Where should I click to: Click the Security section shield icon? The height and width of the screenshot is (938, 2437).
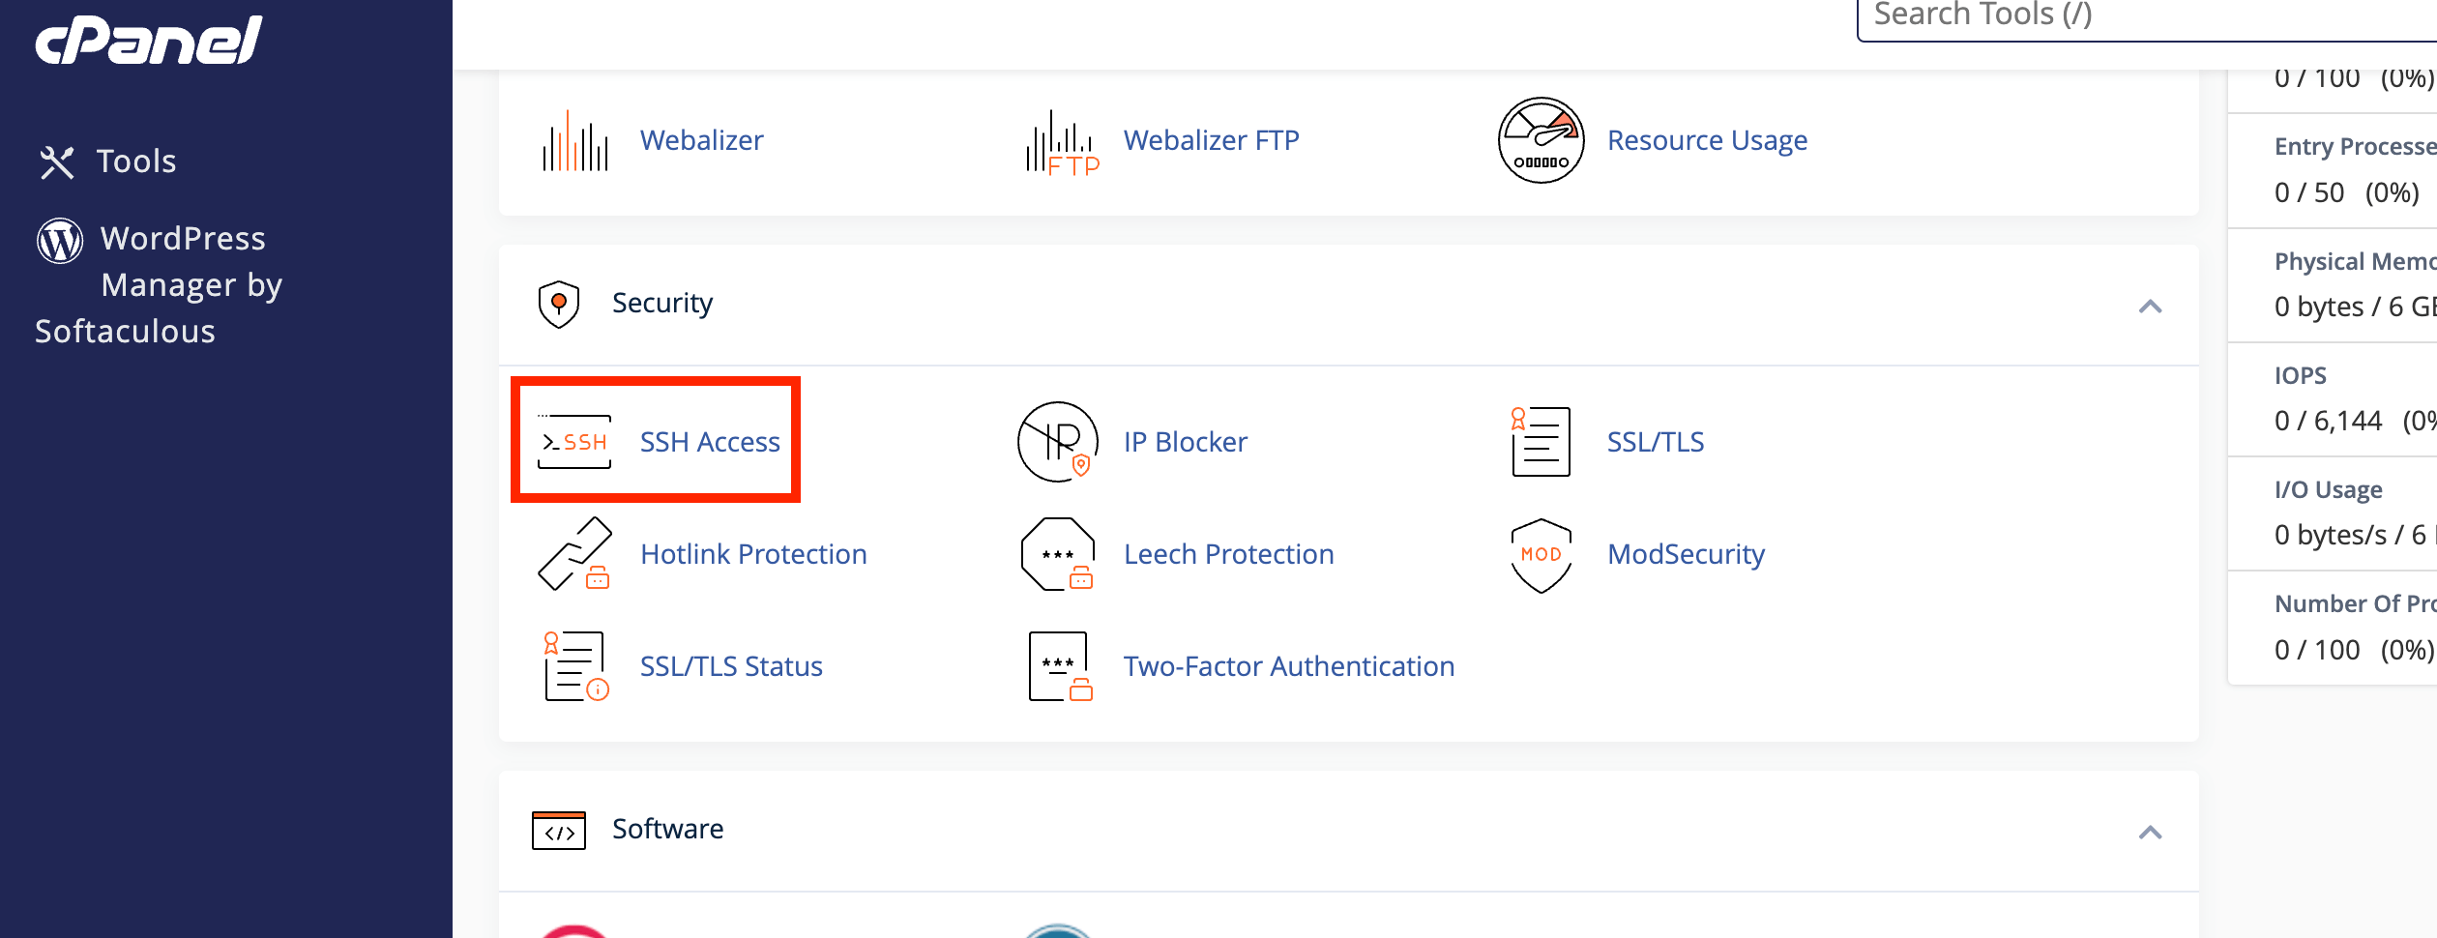tap(559, 305)
